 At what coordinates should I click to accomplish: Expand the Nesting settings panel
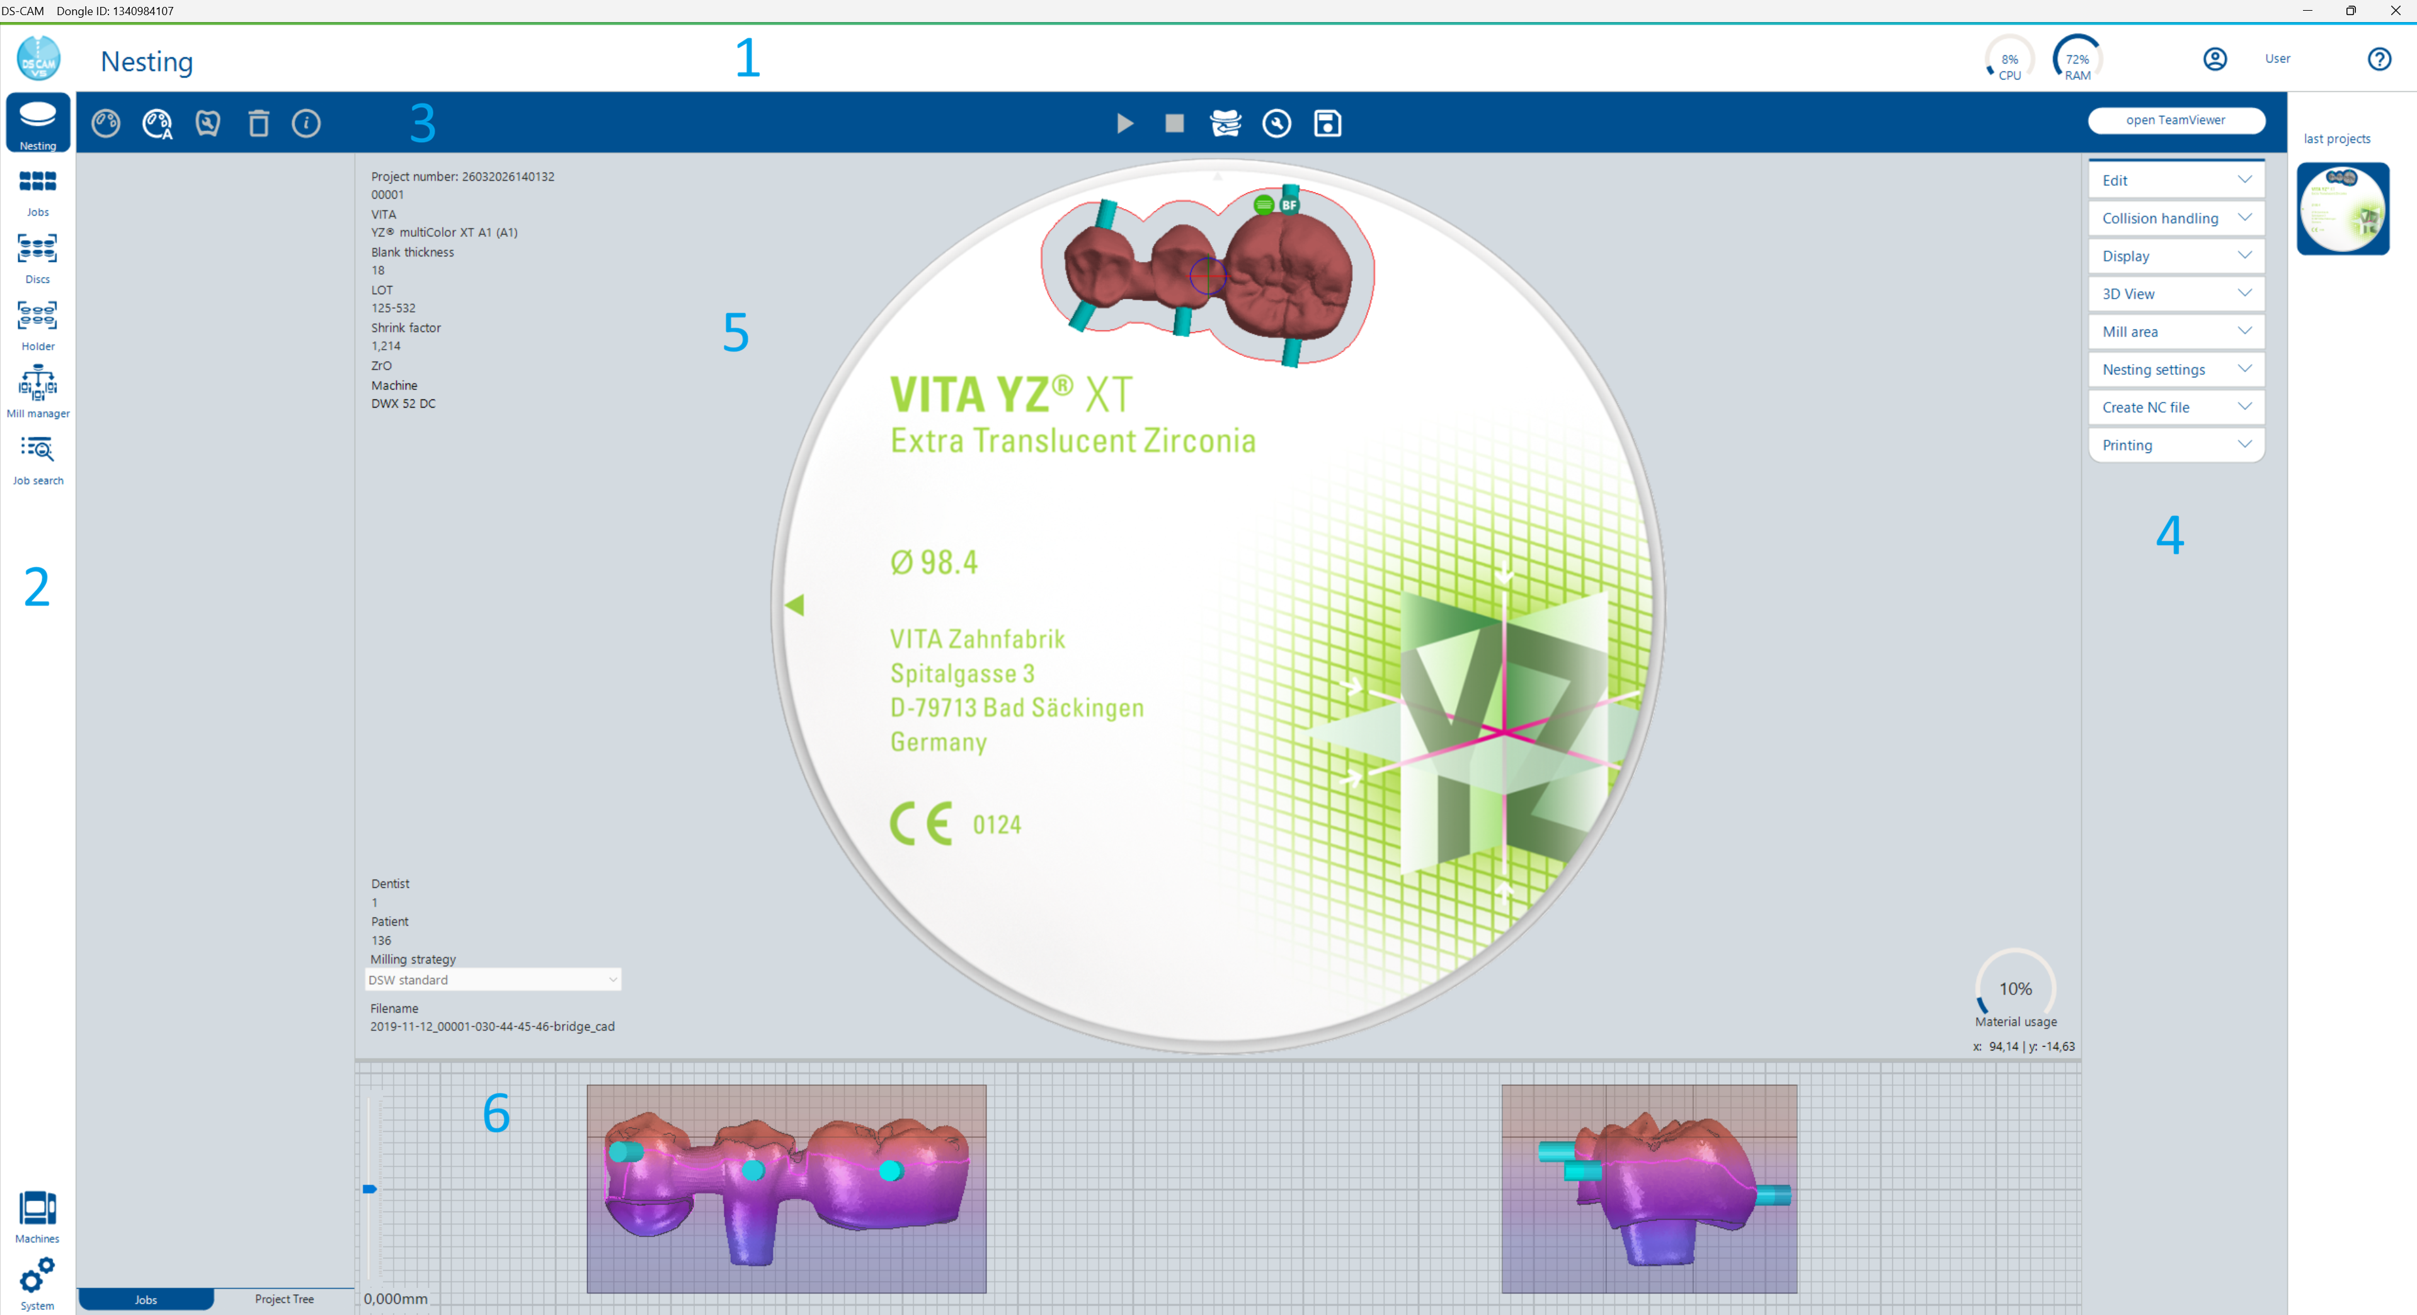(2175, 369)
